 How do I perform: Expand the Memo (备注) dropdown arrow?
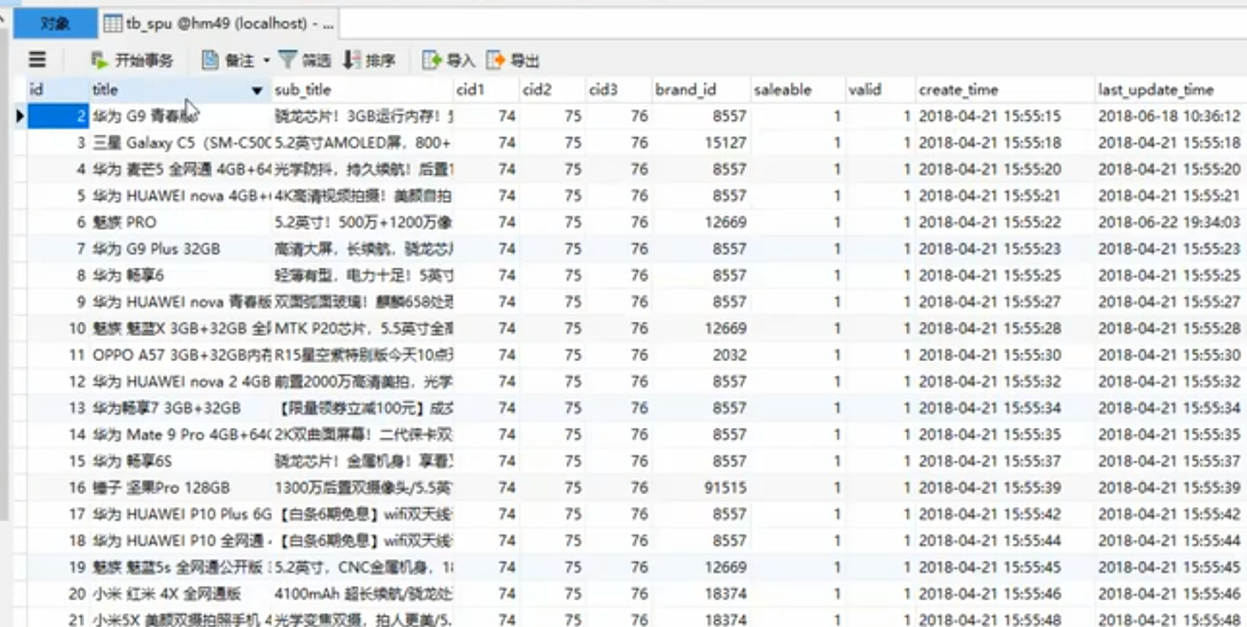266,60
